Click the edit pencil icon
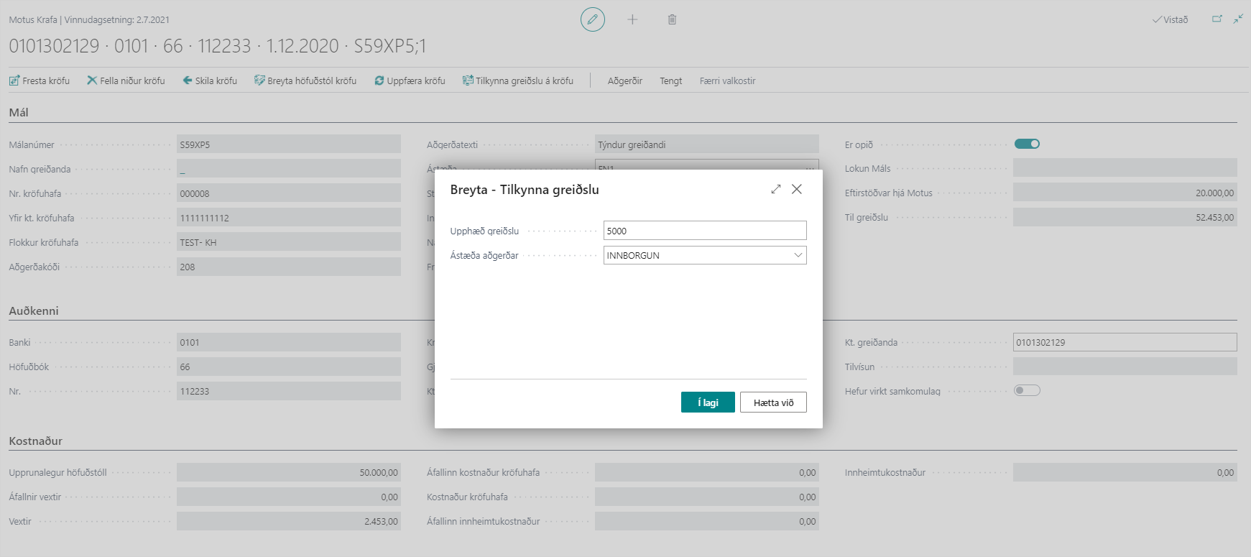 point(592,19)
